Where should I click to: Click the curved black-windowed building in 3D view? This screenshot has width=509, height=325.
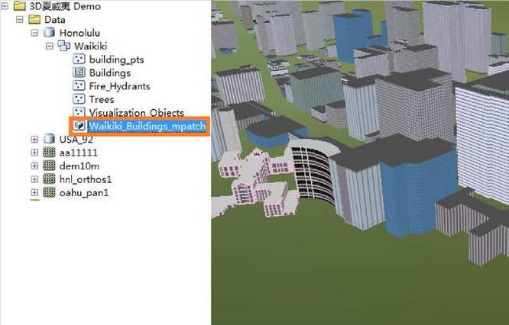click(313, 170)
